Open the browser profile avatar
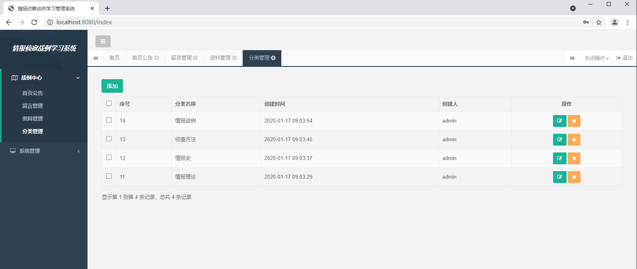The image size is (637, 269). pos(615,22)
